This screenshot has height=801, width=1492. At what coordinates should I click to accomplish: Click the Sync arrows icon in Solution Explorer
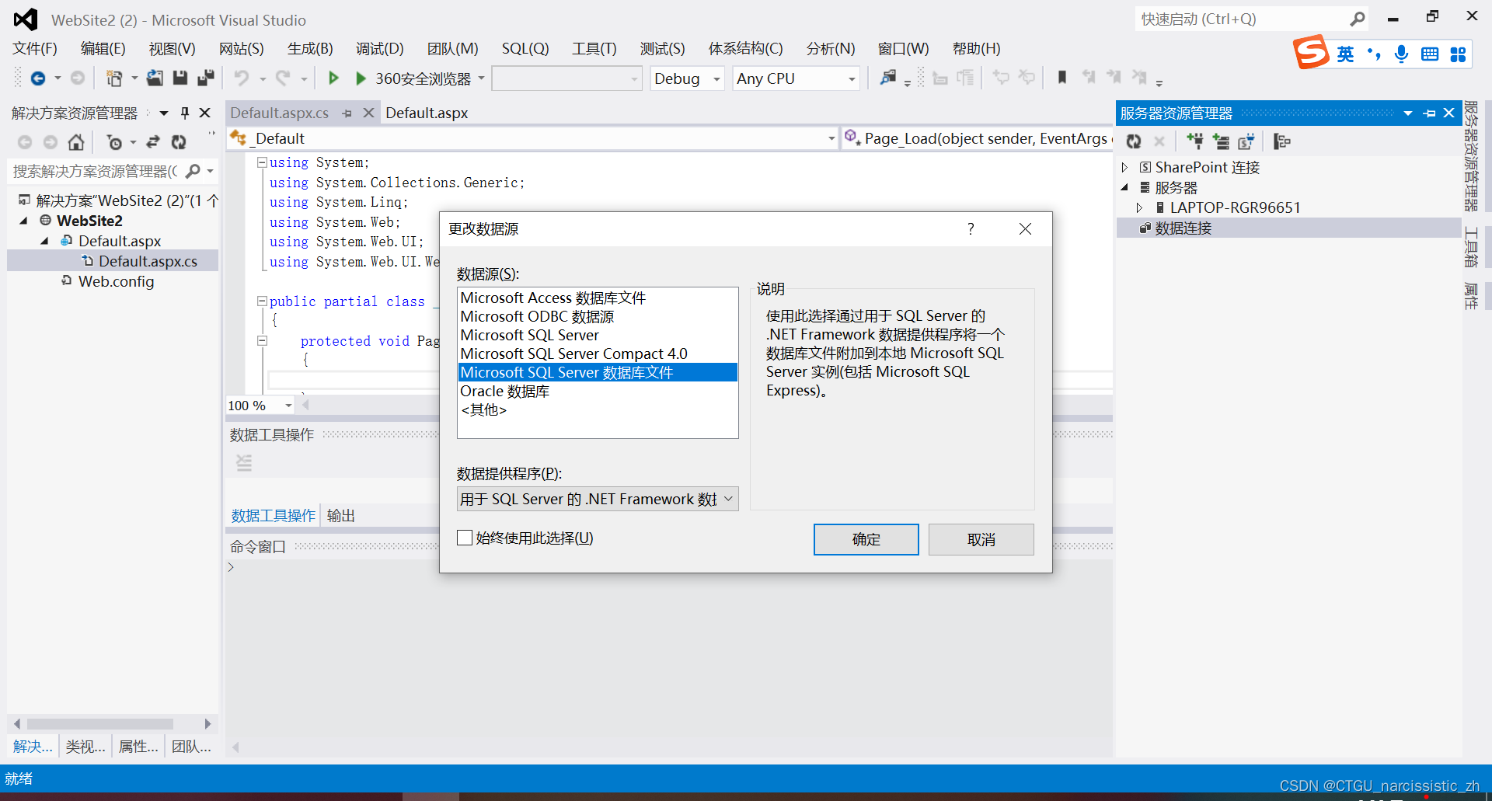point(153,142)
